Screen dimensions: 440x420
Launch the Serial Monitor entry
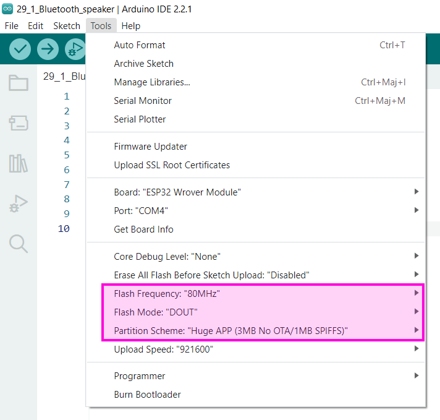tap(256, 101)
